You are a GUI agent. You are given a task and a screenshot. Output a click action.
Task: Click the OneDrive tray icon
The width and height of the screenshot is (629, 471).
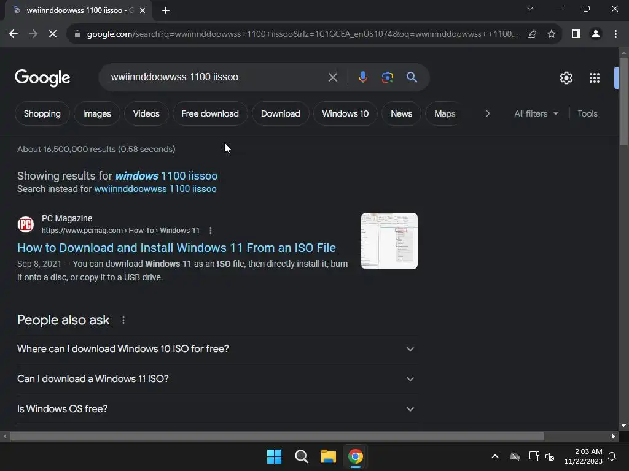515,456
